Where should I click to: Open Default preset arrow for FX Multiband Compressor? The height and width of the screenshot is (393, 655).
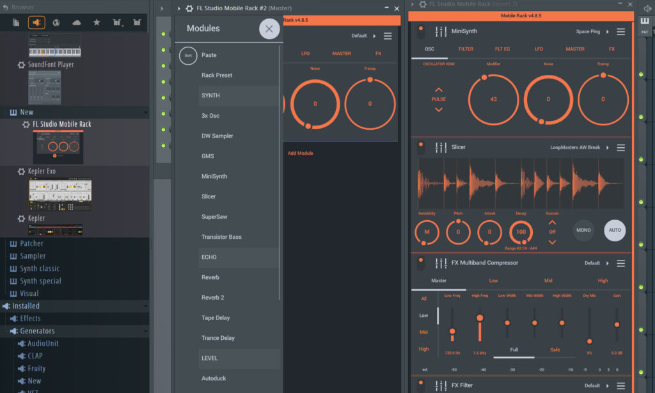click(x=608, y=264)
